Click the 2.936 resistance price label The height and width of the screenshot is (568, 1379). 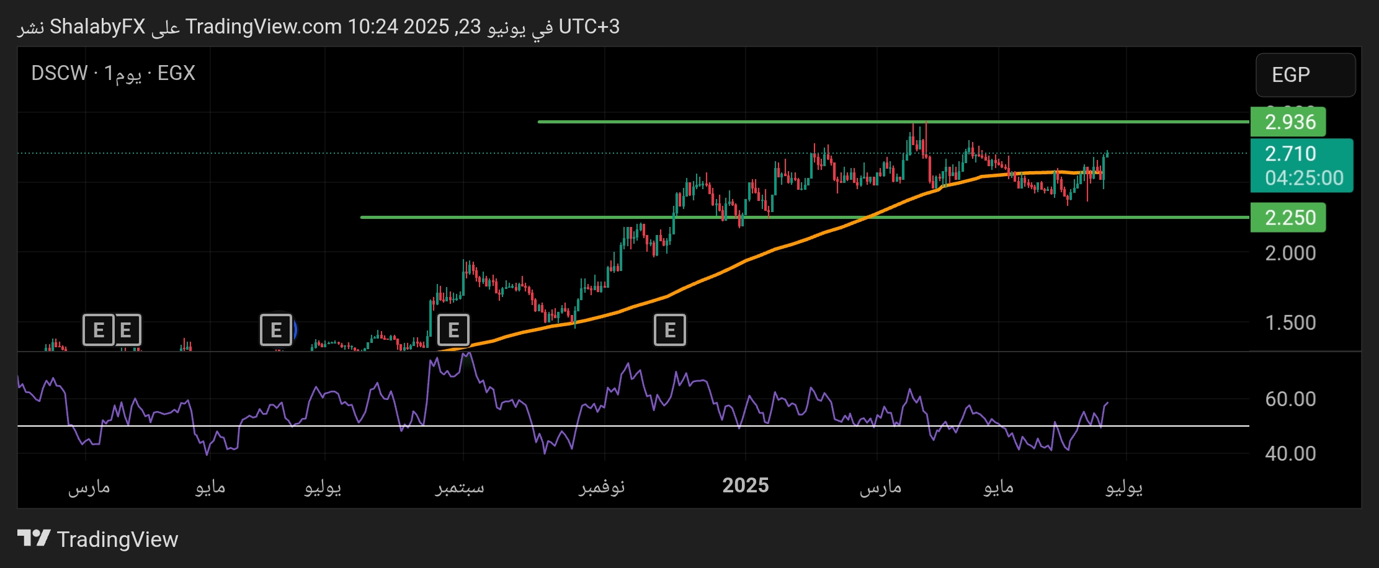pyautogui.click(x=1288, y=122)
